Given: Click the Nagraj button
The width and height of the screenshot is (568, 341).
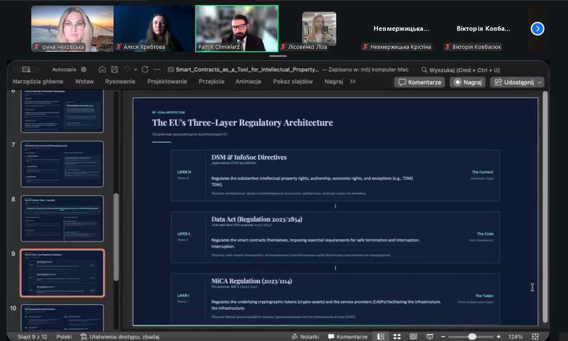Looking at the screenshot, I should pyautogui.click(x=467, y=82).
